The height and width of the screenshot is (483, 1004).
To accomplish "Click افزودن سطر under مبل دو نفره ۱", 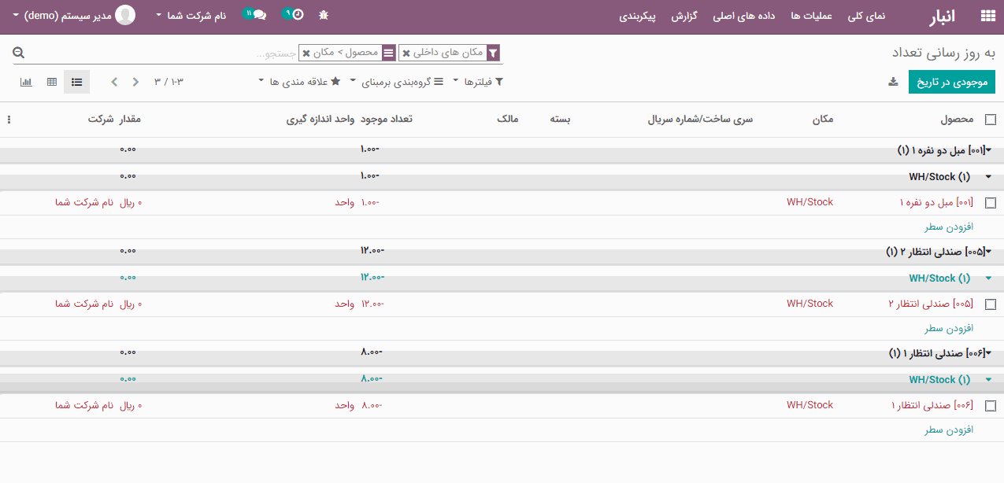I will point(949,227).
